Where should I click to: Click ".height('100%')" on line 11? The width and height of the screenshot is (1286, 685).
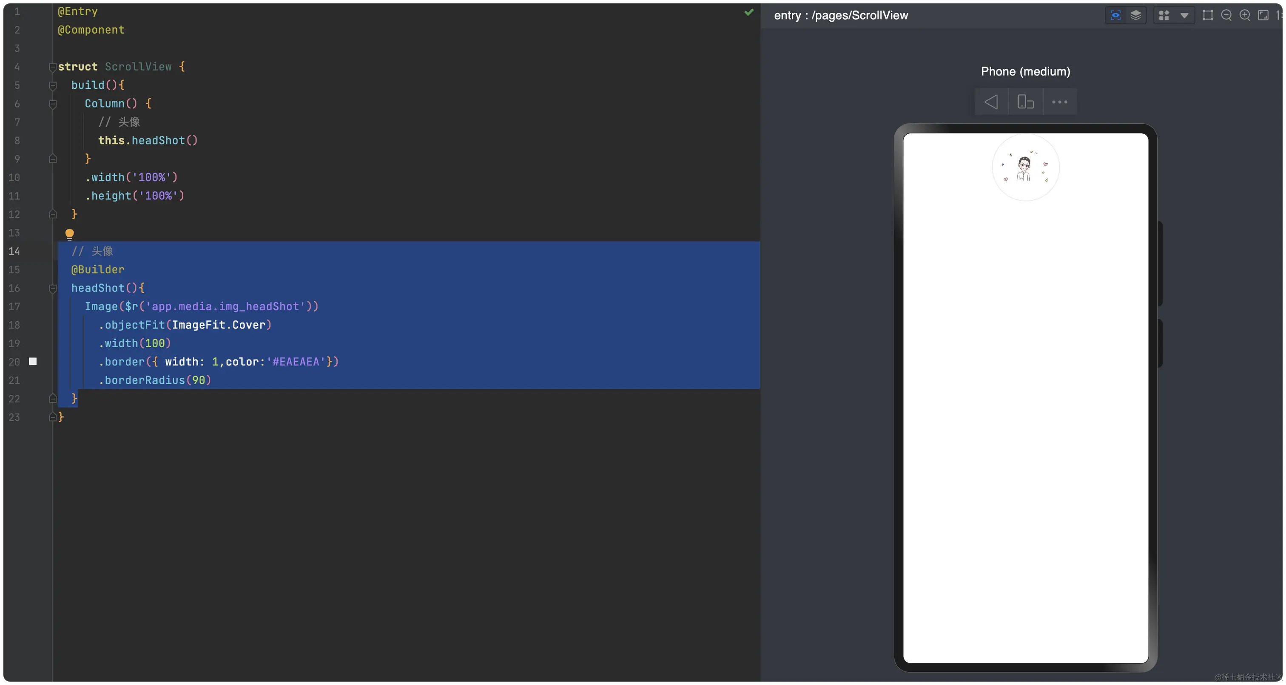coord(135,196)
